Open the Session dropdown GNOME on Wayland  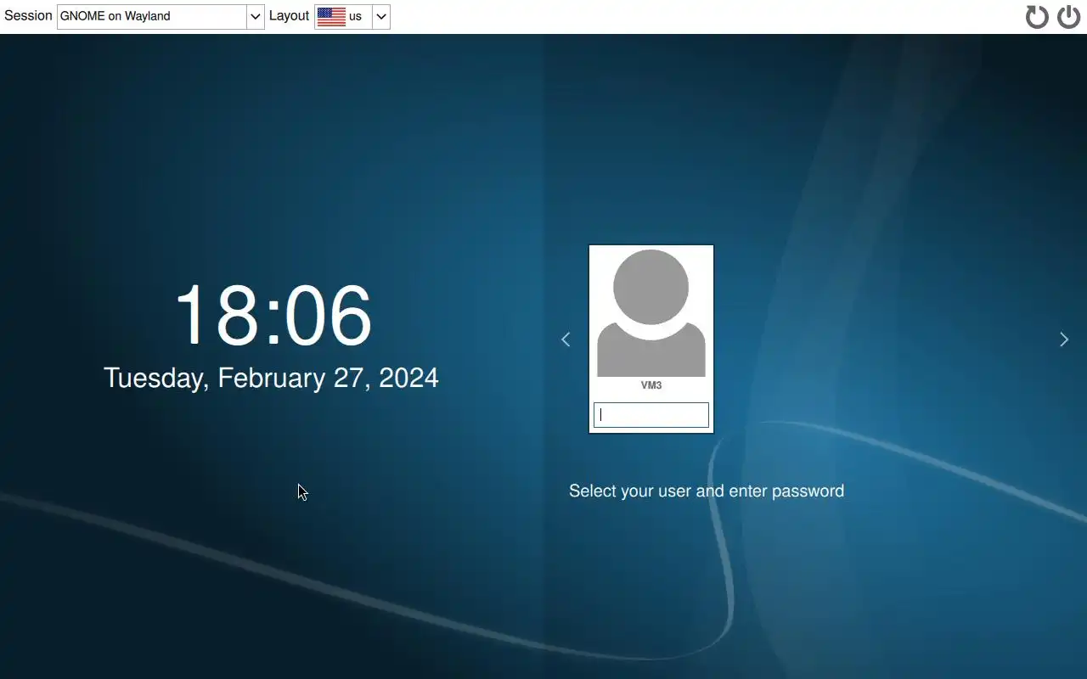tap(161, 16)
